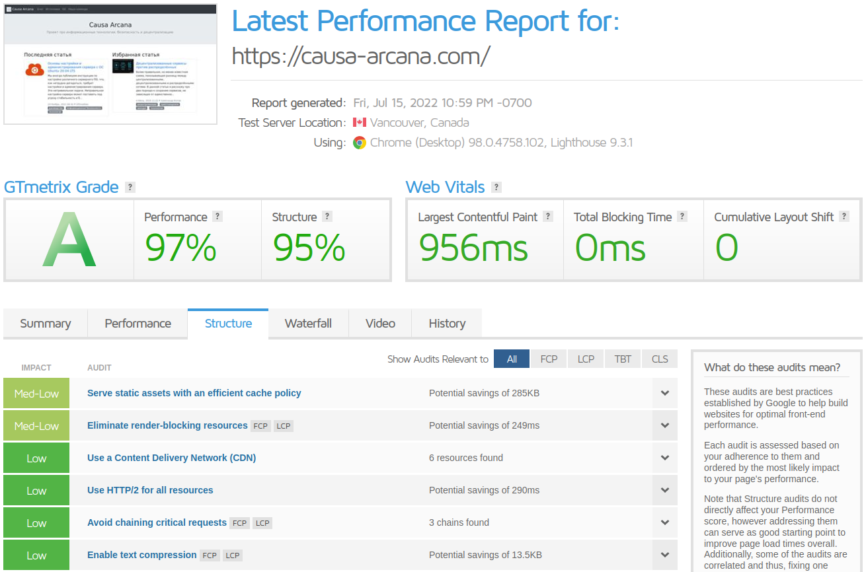Image resolution: width=866 pixels, height=572 pixels.
Task: Switch to the Summary tab
Action: point(46,324)
